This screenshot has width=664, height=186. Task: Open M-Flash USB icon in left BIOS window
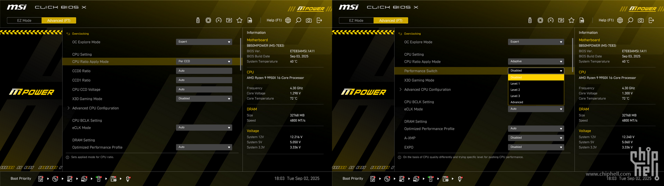pyautogui.click(x=198, y=20)
